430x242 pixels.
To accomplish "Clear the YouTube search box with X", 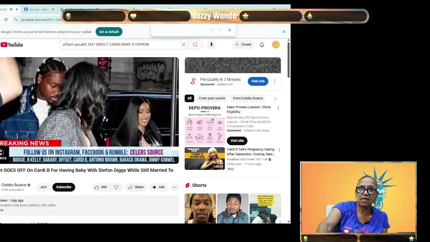I will [x=184, y=44].
